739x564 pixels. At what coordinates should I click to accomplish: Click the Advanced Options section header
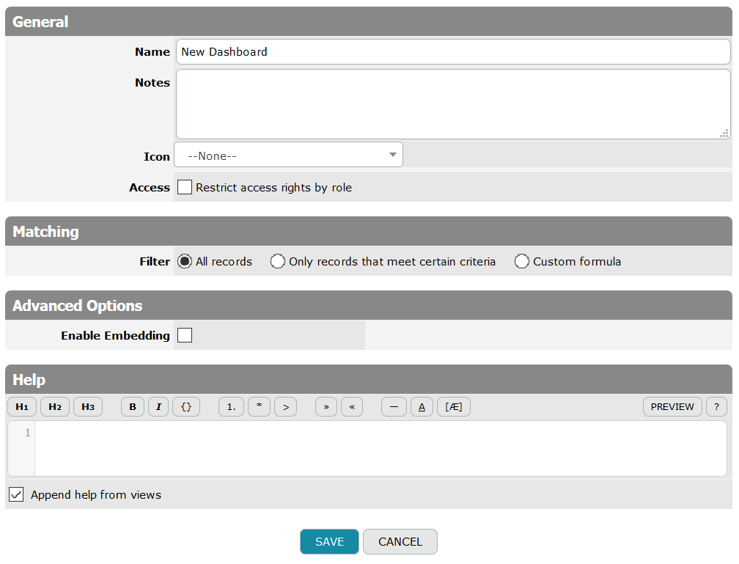369,306
